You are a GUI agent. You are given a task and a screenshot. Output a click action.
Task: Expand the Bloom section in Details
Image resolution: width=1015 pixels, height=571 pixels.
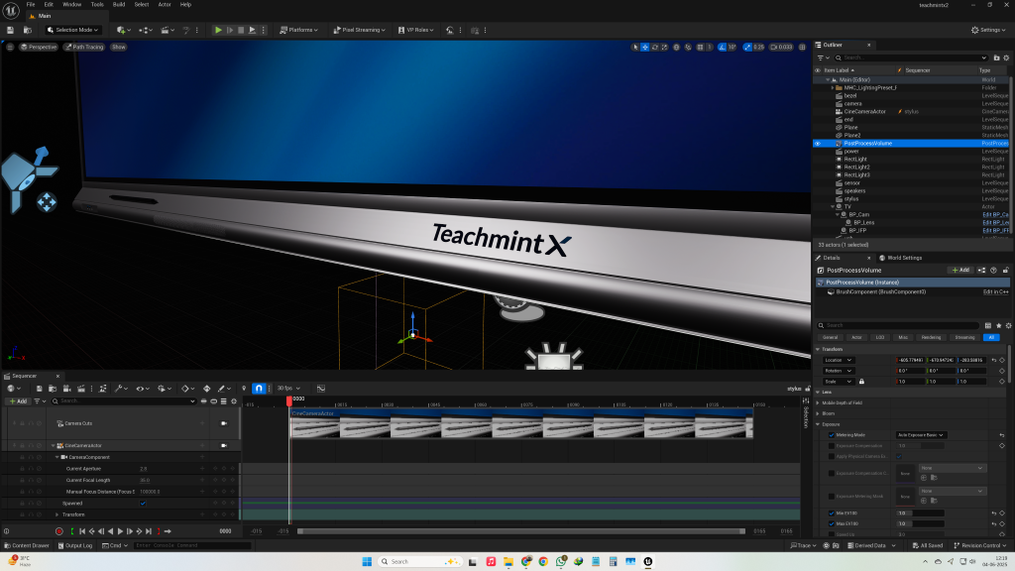(x=818, y=413)
